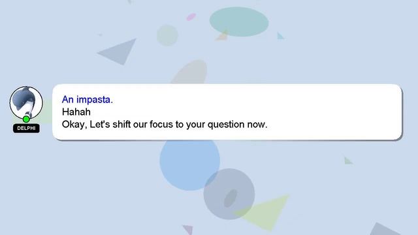Select the DELPHI name label
Viewport: 418px width, 235px height.
26,129
